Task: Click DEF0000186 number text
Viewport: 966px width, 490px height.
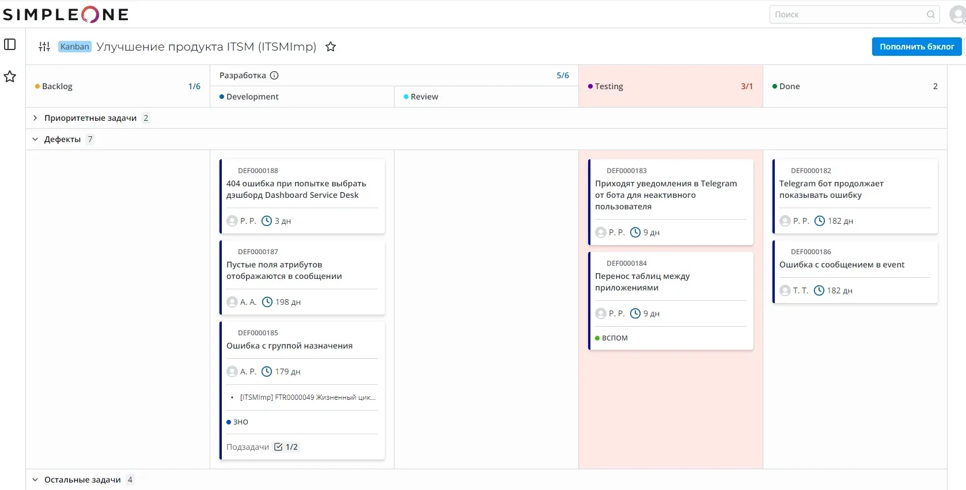Action: (x=811, y=252)
